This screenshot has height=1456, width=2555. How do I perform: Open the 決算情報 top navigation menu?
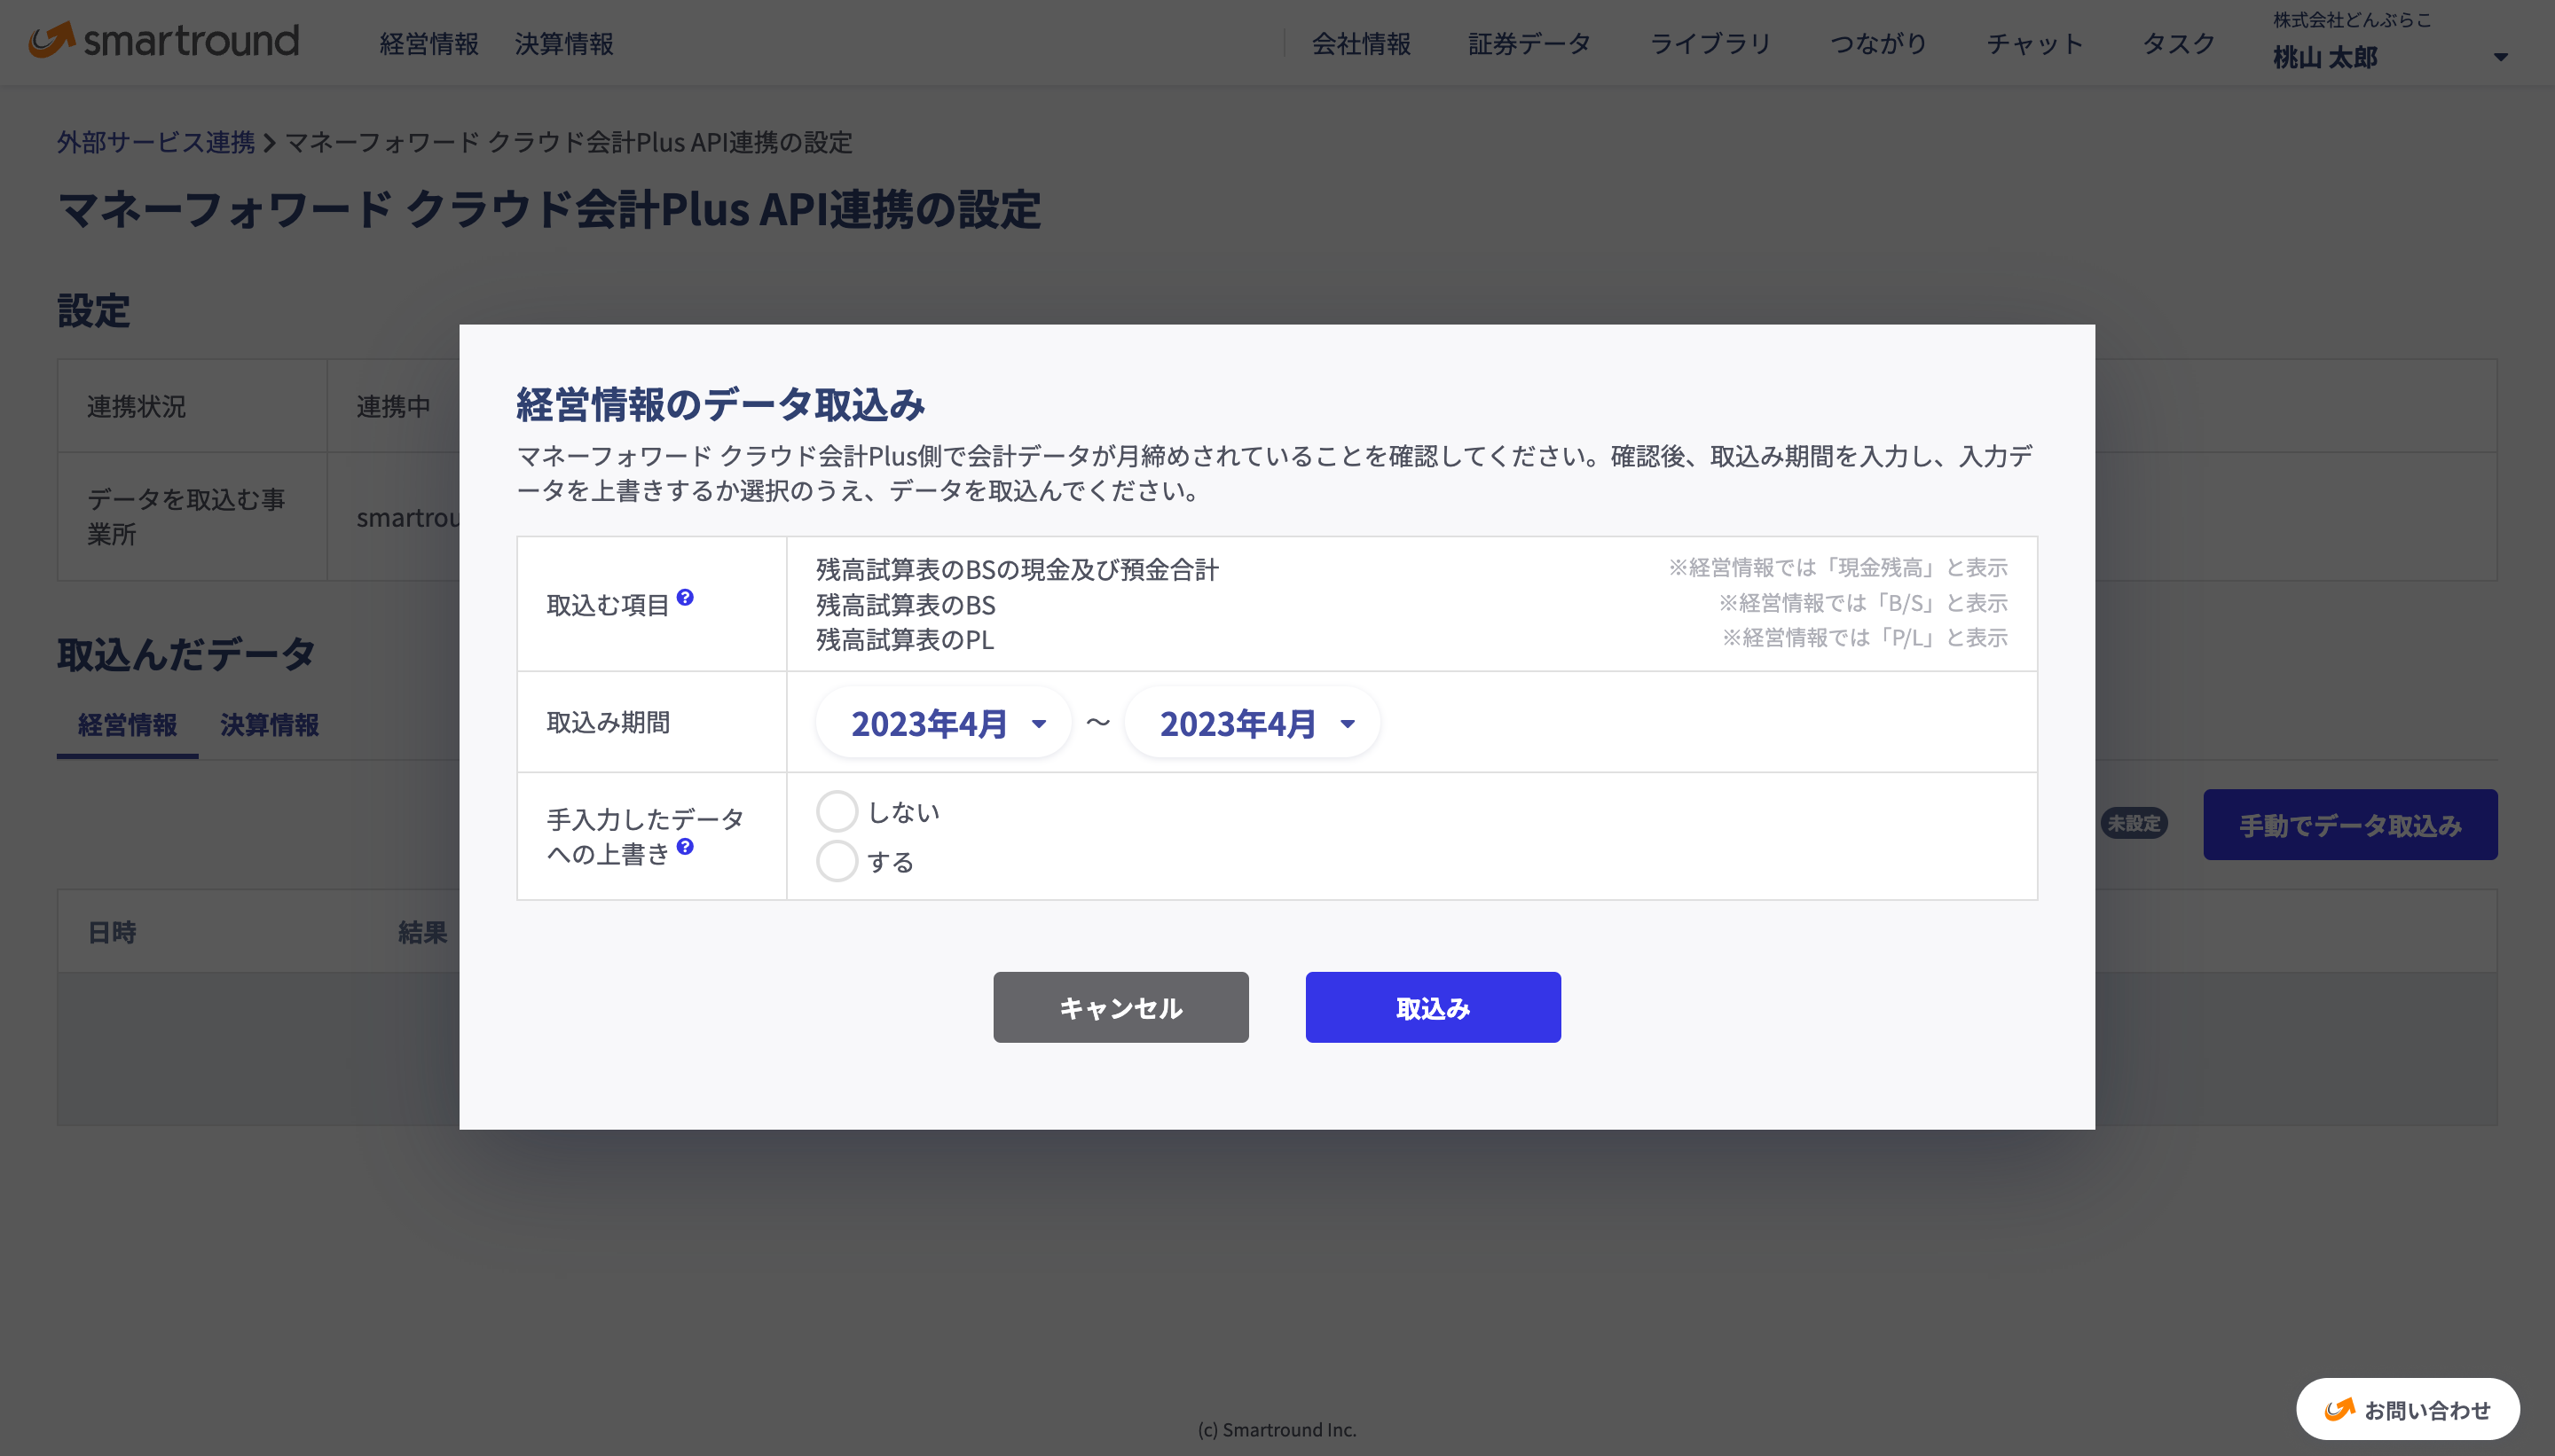(563, 44)
